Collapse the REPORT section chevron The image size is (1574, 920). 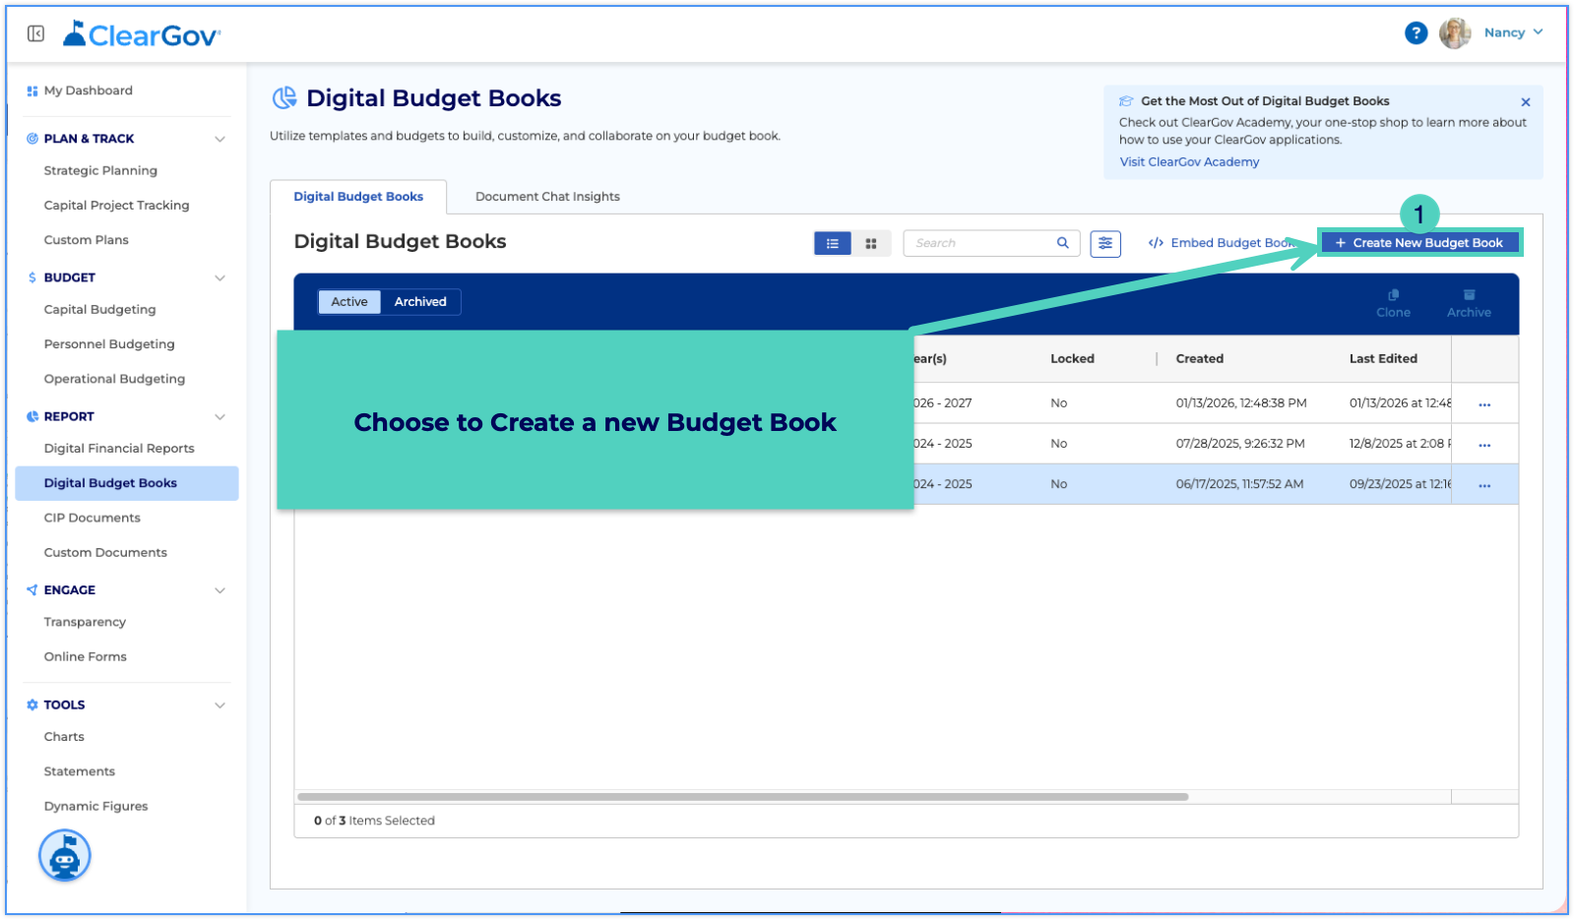tap(220, 416)
